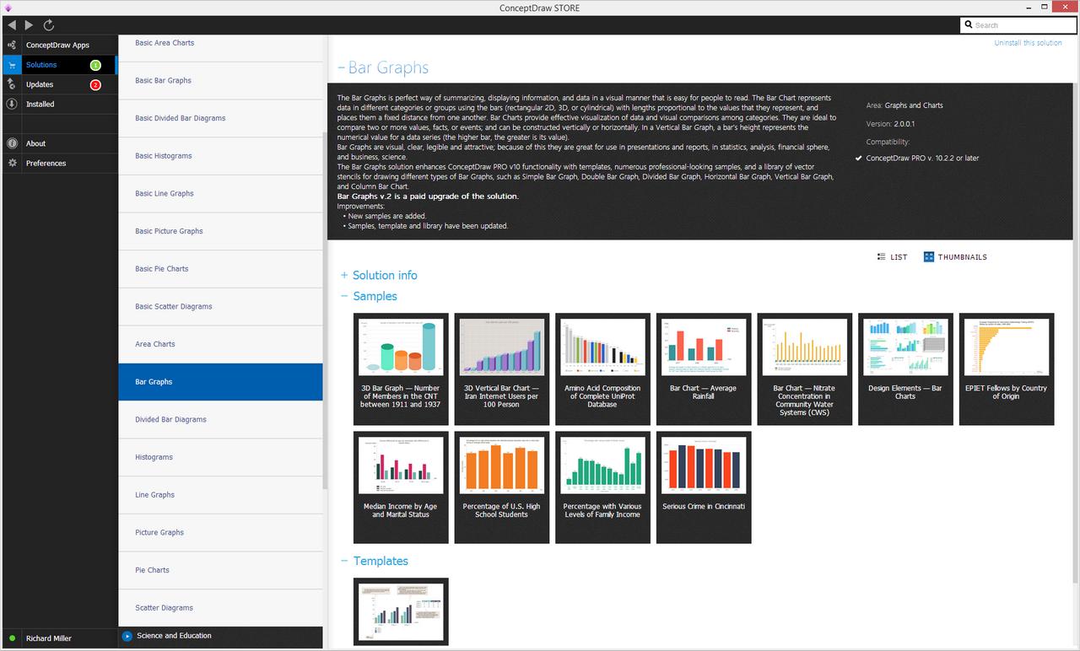Open ConceptDraw Apps section
This screenshot has height=651, width=1080.
tap(59, 45)
